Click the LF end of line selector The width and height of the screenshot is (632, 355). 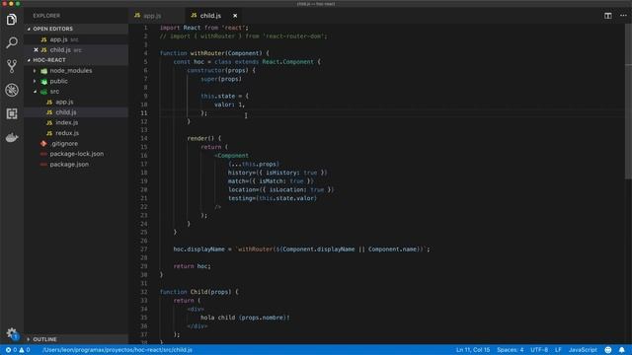558,350
